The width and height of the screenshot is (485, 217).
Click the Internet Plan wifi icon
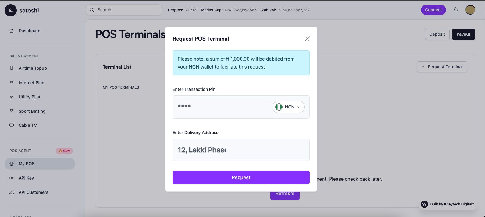(12, 83)
